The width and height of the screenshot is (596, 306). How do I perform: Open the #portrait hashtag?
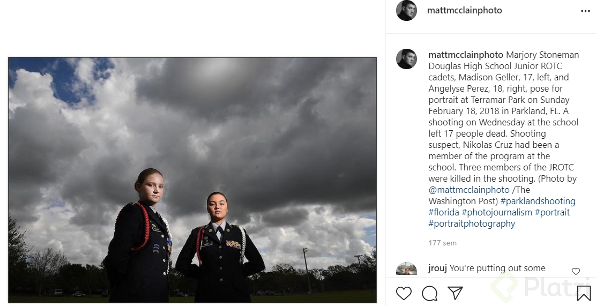[x=552, y=213]
